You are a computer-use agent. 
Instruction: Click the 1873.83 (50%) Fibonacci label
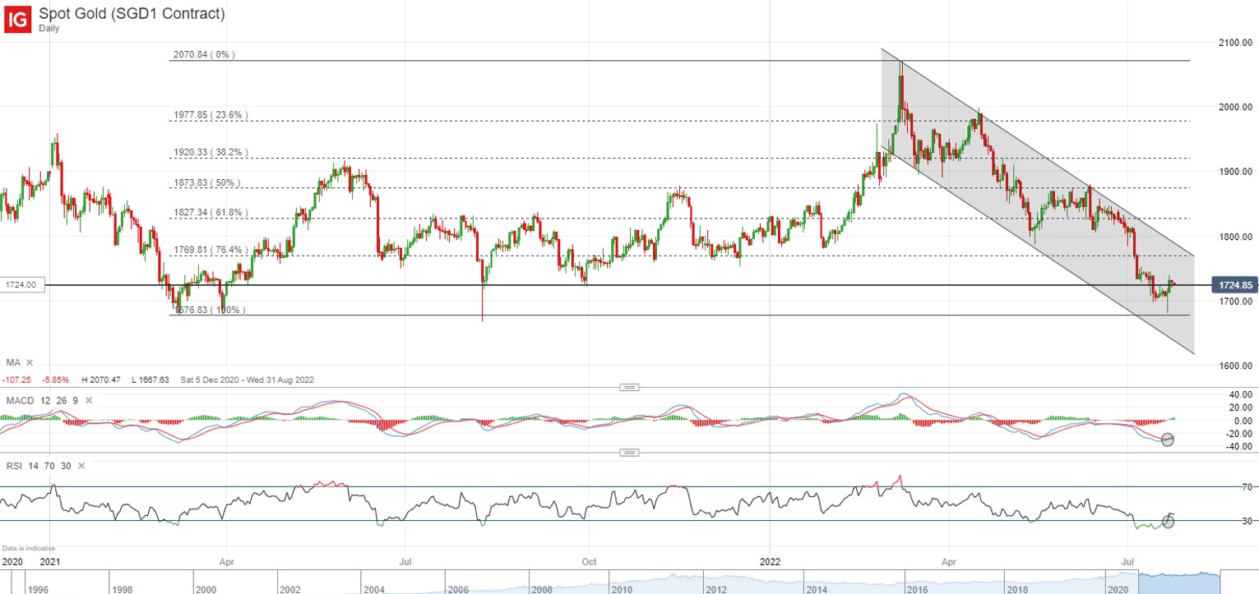point(206,182)
